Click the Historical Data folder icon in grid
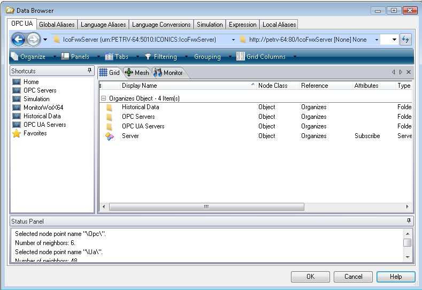This screenshot has height=290, width=422. [x=110, y=108]
